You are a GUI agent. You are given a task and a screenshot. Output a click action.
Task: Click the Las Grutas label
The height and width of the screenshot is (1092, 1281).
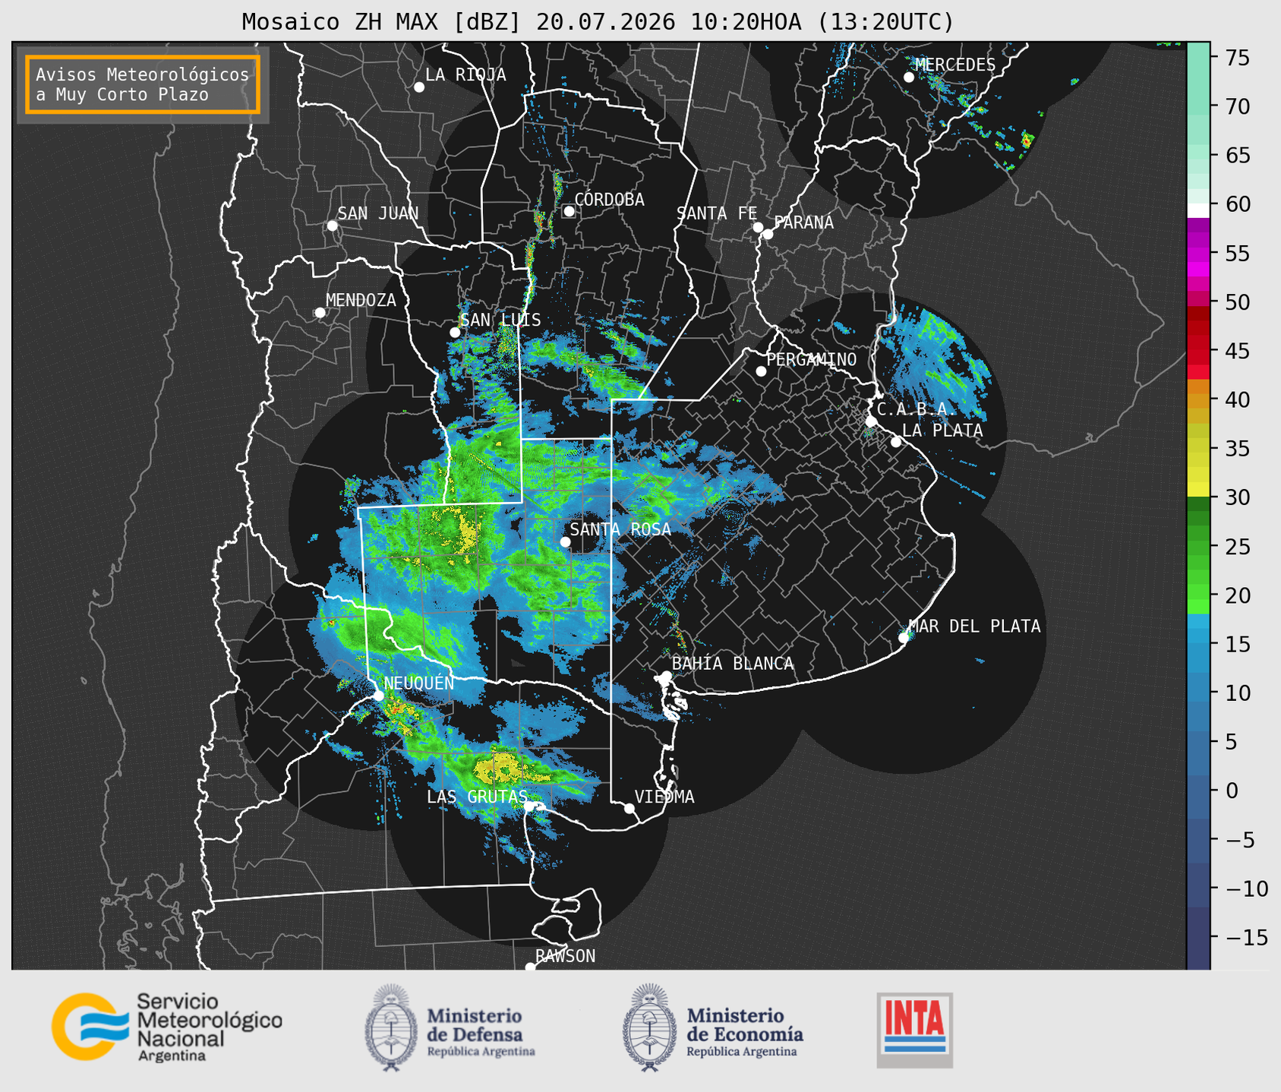point(477,797)
